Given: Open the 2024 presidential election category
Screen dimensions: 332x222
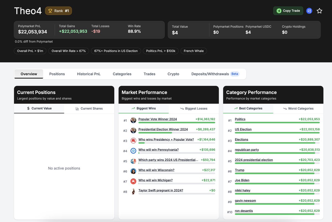Looking at the screenshot, I should coord(254,160).
